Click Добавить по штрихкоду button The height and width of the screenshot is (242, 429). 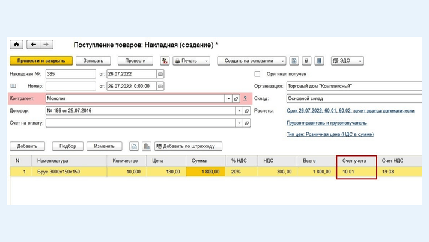[x=188, y=146]
